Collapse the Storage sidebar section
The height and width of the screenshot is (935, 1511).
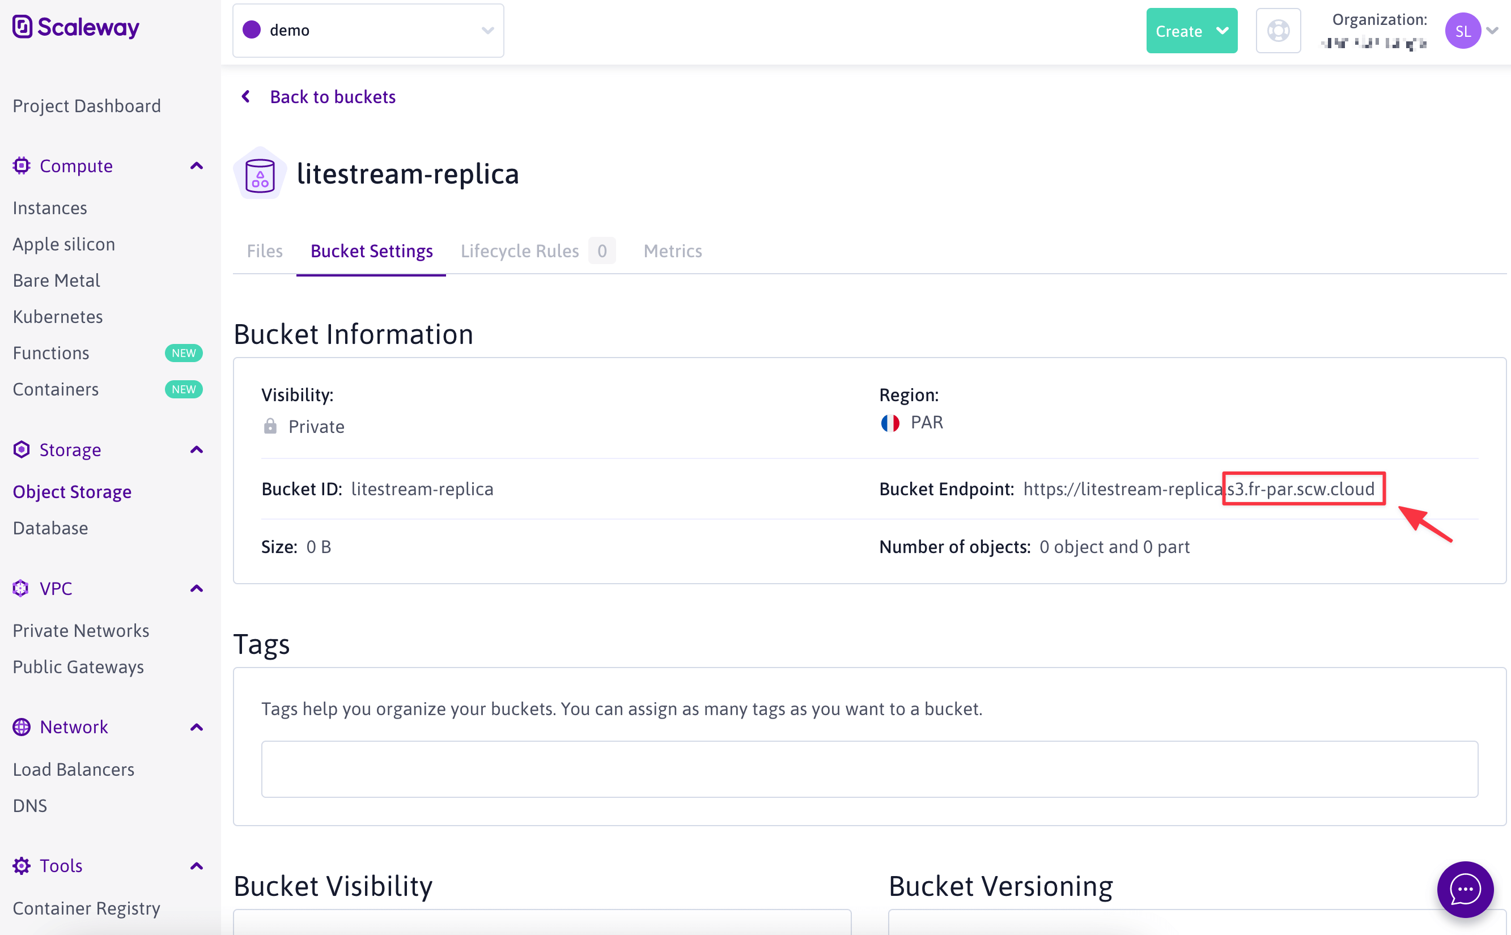(x=196, y=449)
